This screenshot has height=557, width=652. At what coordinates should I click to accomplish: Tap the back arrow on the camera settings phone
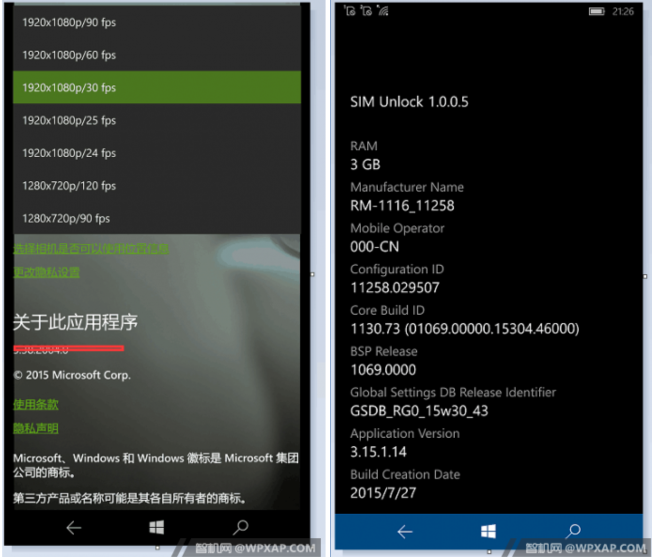(74, 528)
